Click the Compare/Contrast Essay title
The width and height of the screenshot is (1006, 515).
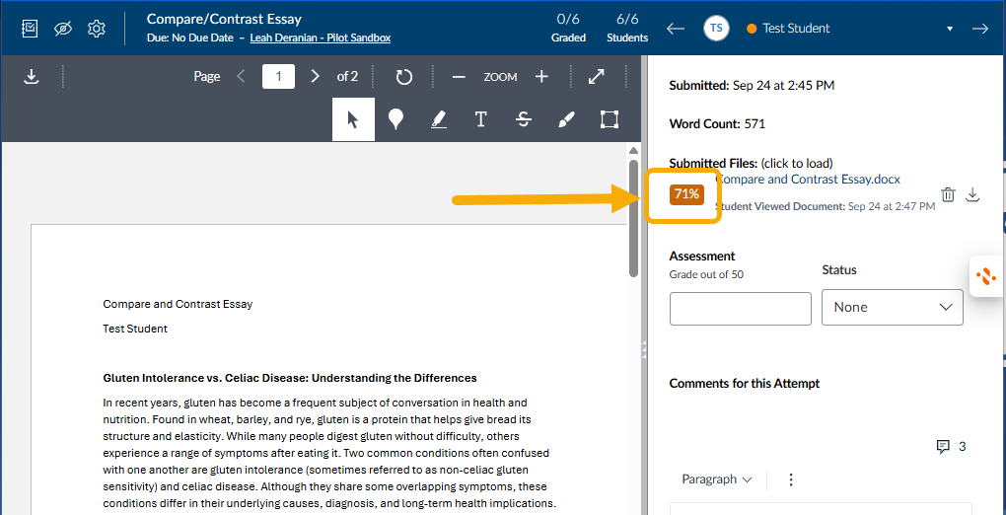click(224, 19)
